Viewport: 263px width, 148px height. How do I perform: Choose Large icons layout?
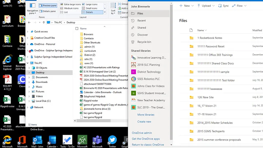(89, 4)
